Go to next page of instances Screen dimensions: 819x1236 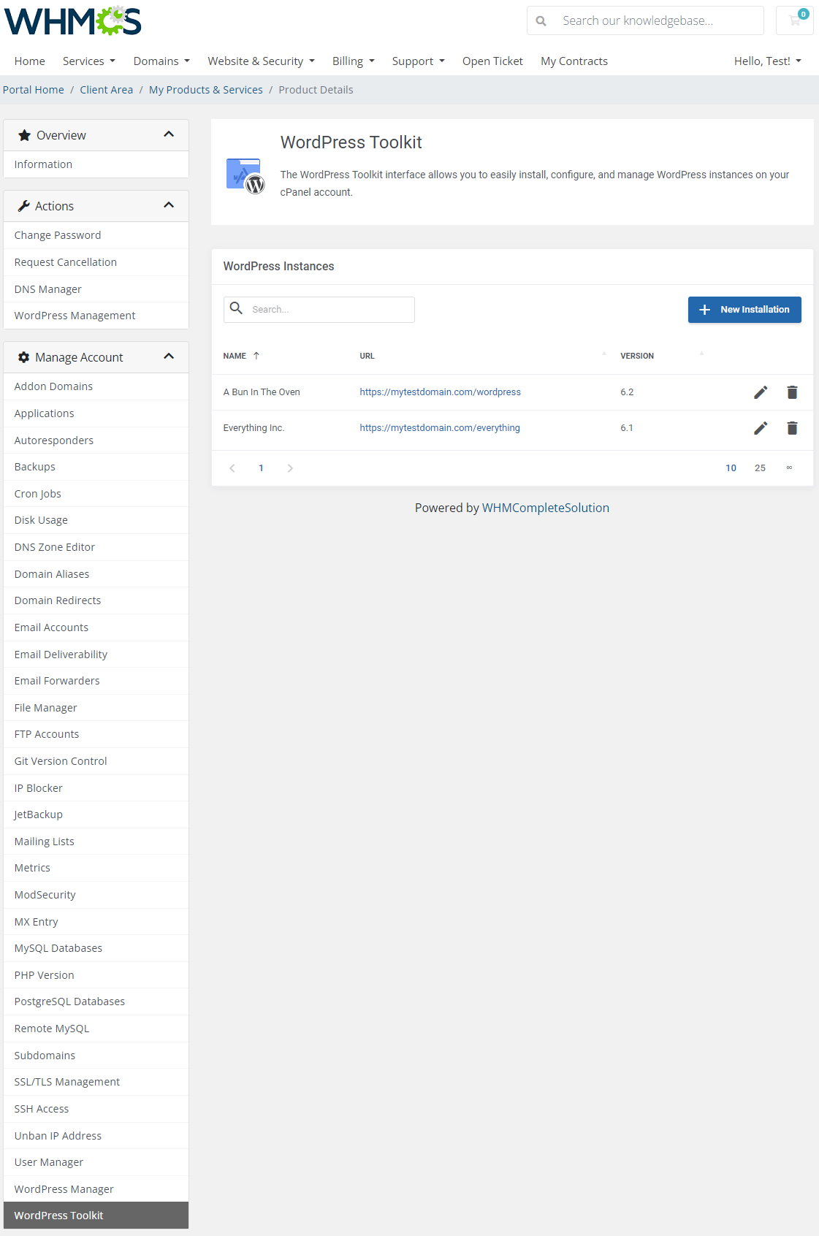pyautogui.click(x=290, y=468)
